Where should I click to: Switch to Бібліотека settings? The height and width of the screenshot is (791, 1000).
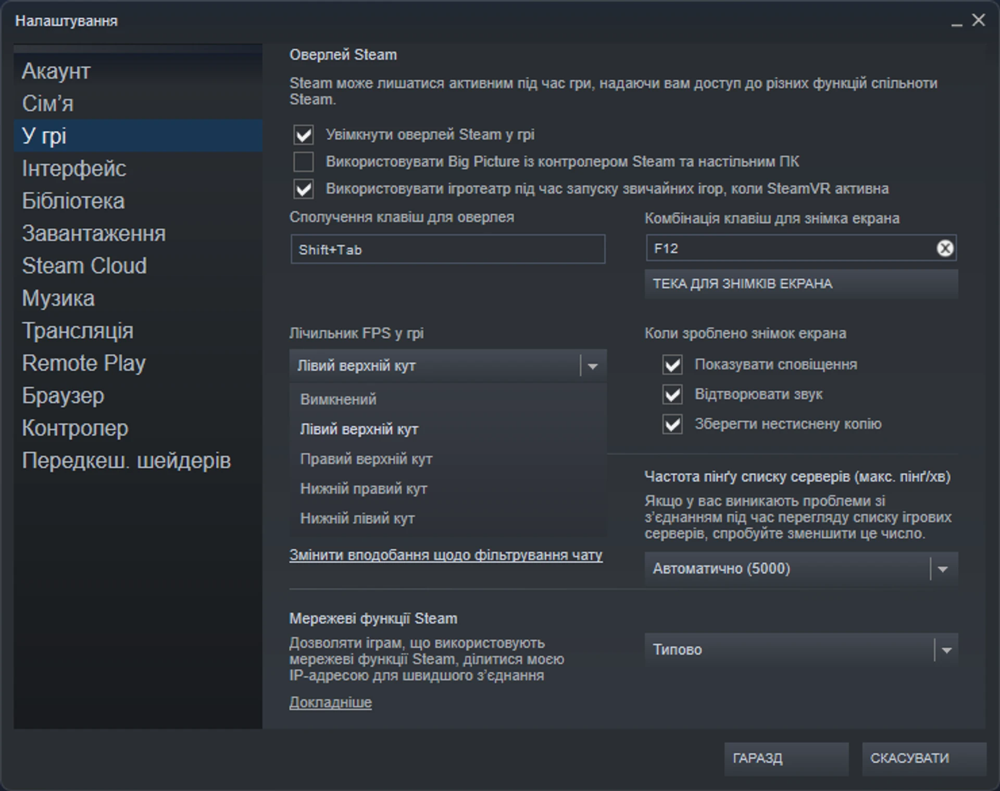pyautogui.click(x=138, y=201)
